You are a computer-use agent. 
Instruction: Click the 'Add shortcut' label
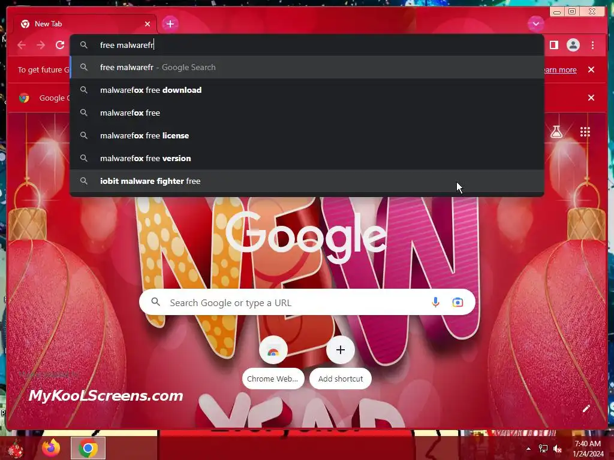pyautogui.click(x=341, y=379)
